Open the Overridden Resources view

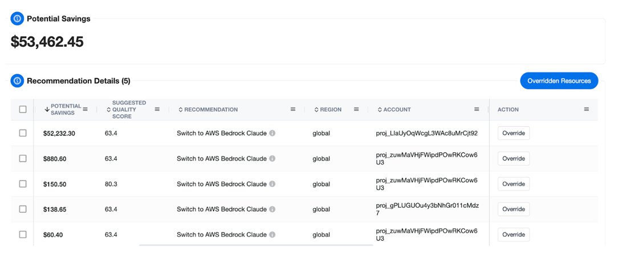559,81
